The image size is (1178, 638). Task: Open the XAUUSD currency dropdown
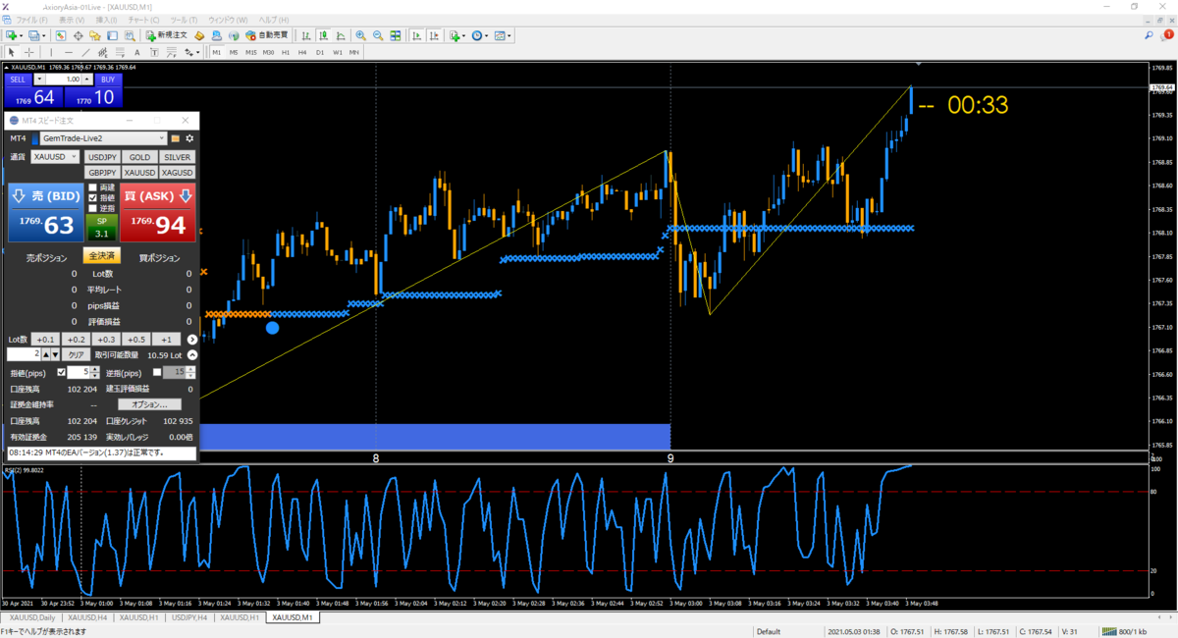(x=55, y=157)
